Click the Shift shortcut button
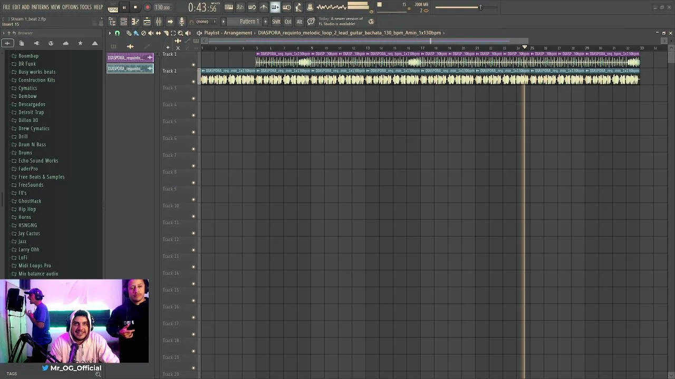 coord(276,22)
